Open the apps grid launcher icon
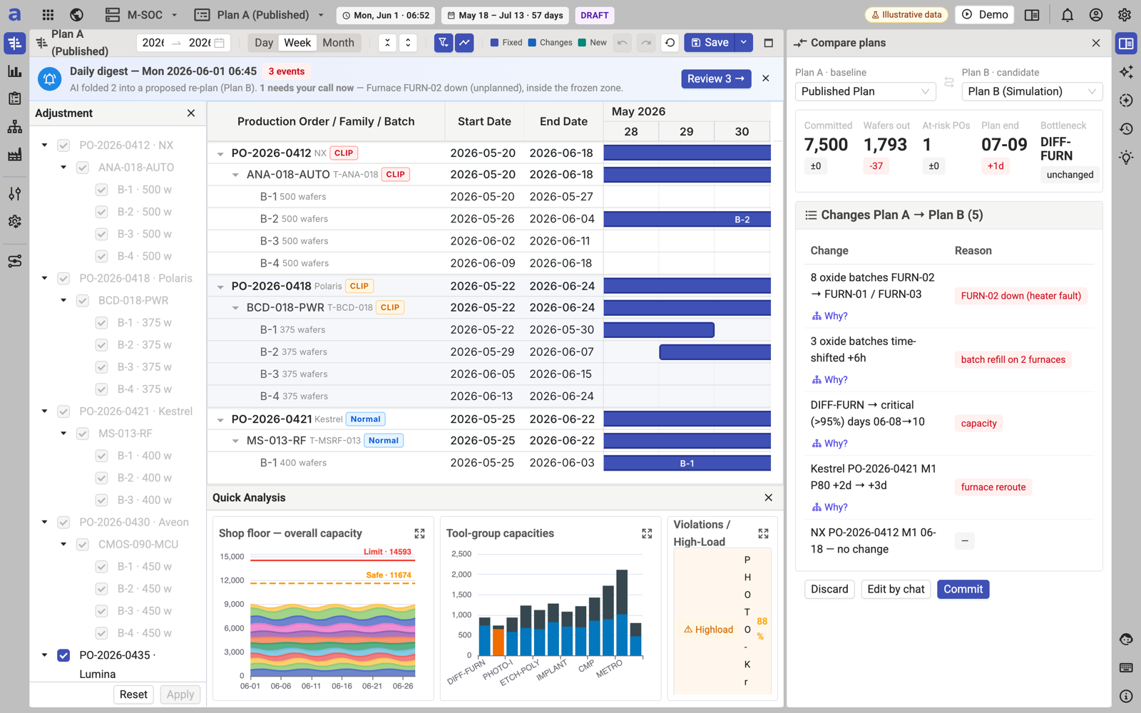Screen dimensions: 1141x713 48,15
